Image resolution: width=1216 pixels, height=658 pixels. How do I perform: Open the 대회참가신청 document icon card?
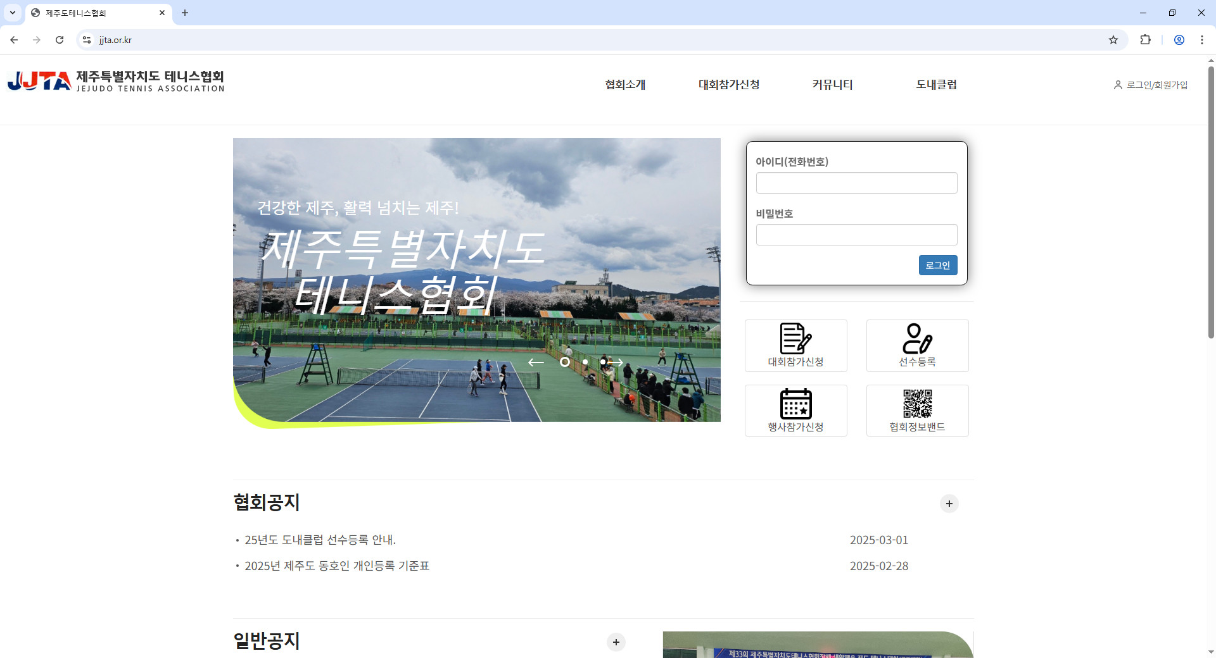795,345
